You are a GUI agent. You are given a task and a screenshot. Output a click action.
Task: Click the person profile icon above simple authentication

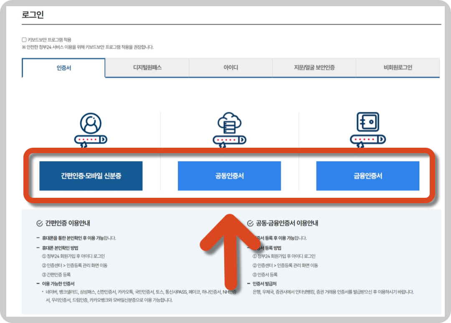click(x=91, y=123)
